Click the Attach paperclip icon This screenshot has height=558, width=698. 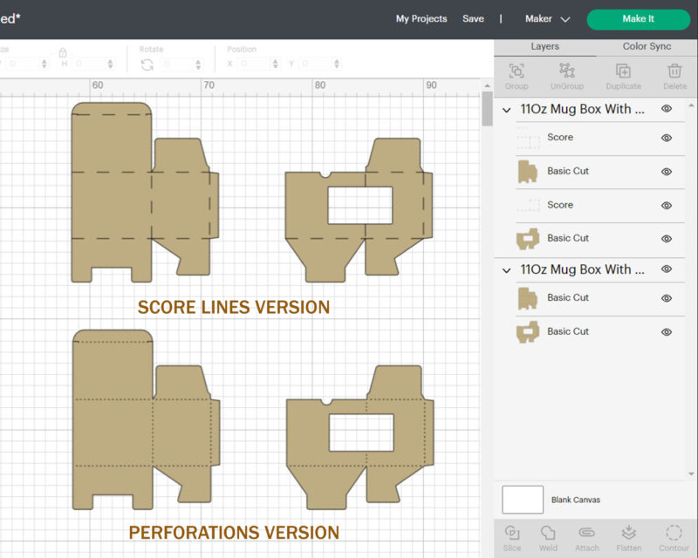(x=586, y=535)
